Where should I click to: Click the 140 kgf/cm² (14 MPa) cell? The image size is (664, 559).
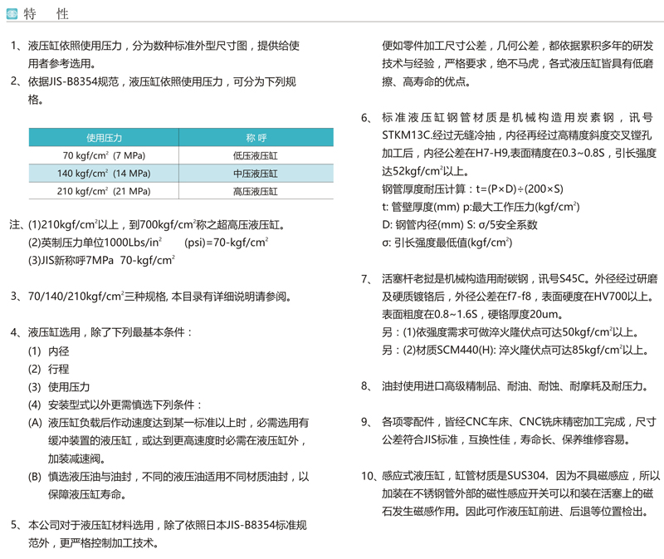tap(104, 174)
